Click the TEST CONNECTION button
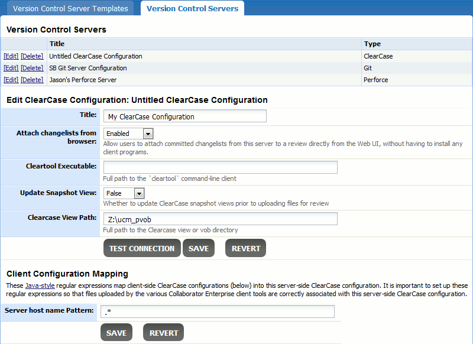The width and height of the screenshot is (473, 344). [x=142, y=248]
